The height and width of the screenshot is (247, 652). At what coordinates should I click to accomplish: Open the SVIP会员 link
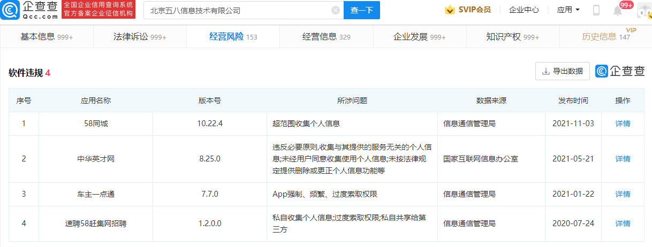pyautogui.click(x=474, y=10)
